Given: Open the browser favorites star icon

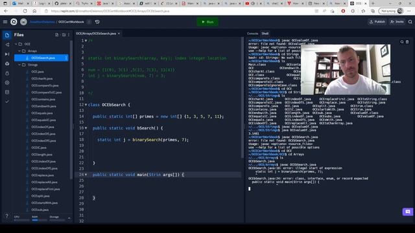Looking at the screenshot, I should [x=363, y=11].
